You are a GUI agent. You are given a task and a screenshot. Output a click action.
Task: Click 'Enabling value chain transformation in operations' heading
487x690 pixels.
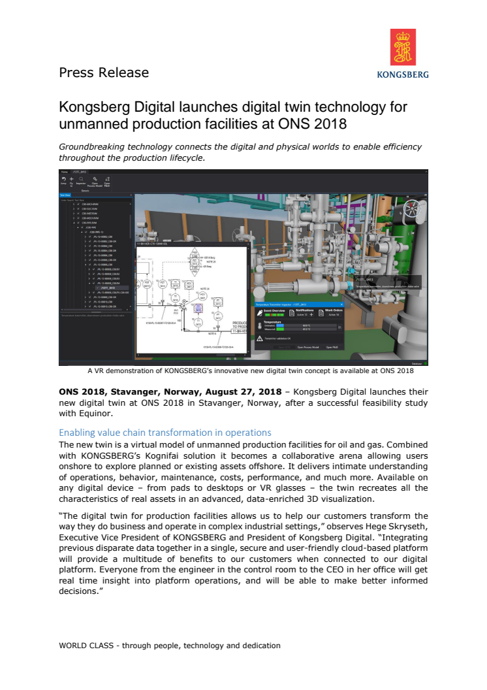pos(165,433)
